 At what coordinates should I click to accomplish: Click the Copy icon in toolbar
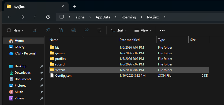[48, 30]
